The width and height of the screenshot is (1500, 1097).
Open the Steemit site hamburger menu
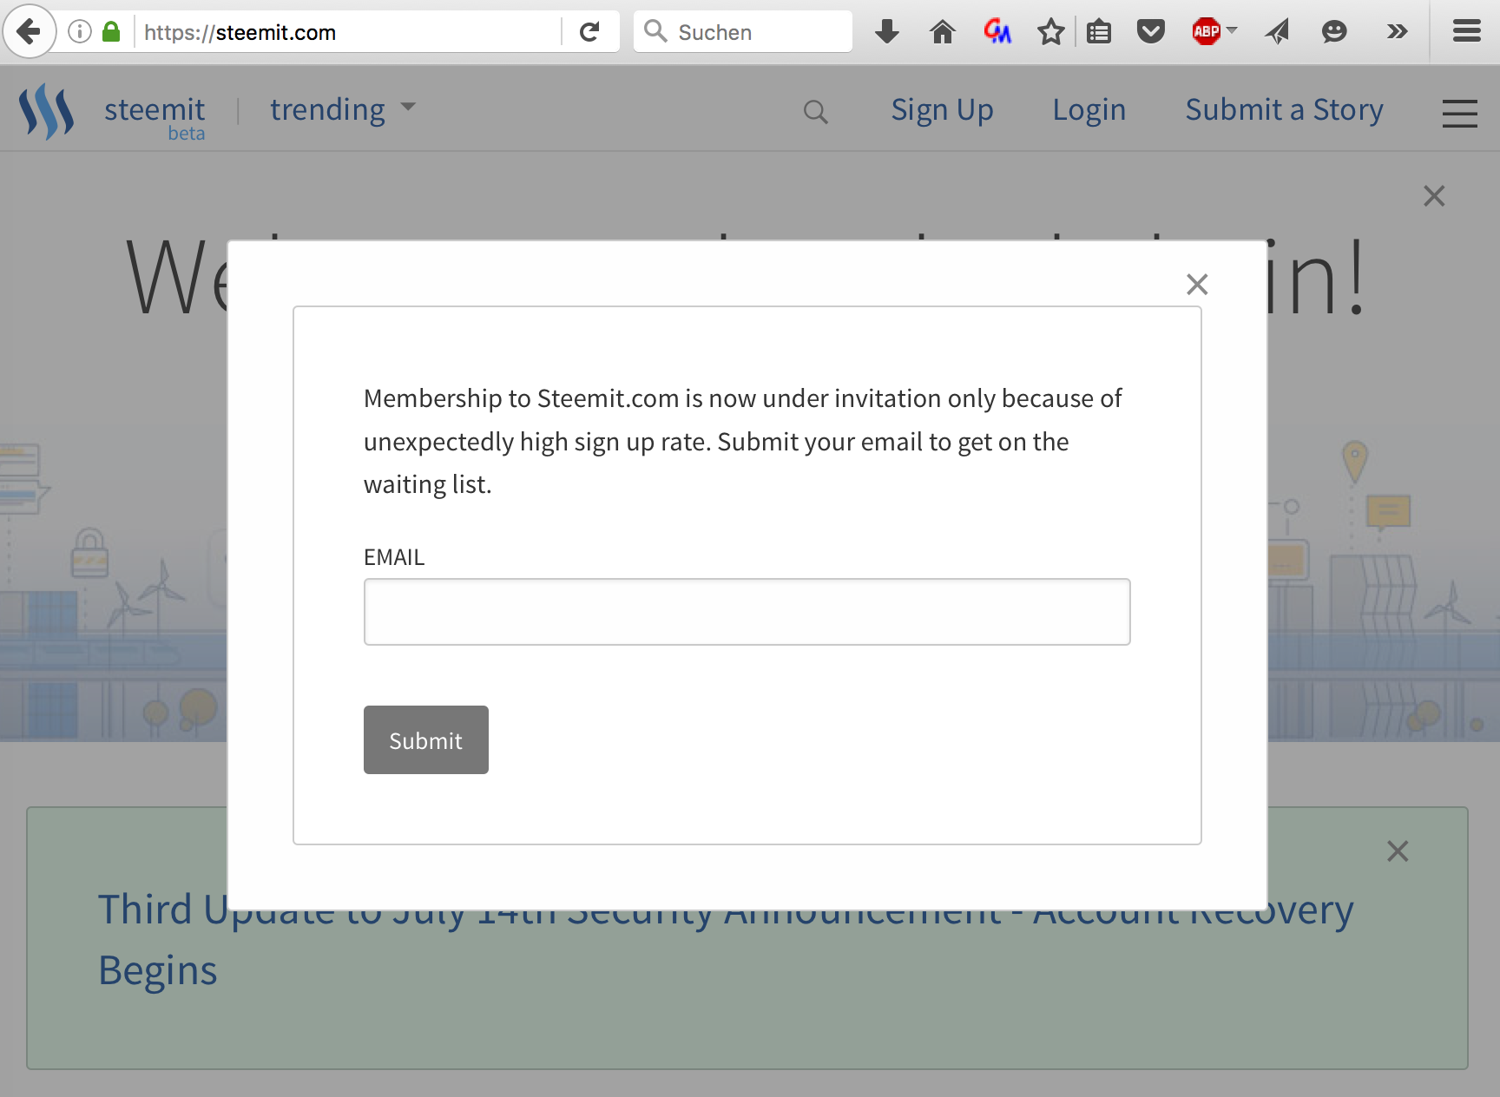pos(1459,113)
